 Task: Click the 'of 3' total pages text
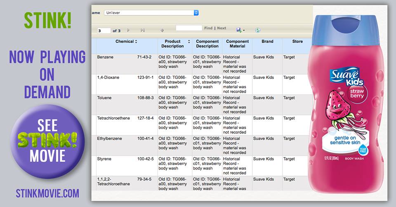click(x=116, y=31)
